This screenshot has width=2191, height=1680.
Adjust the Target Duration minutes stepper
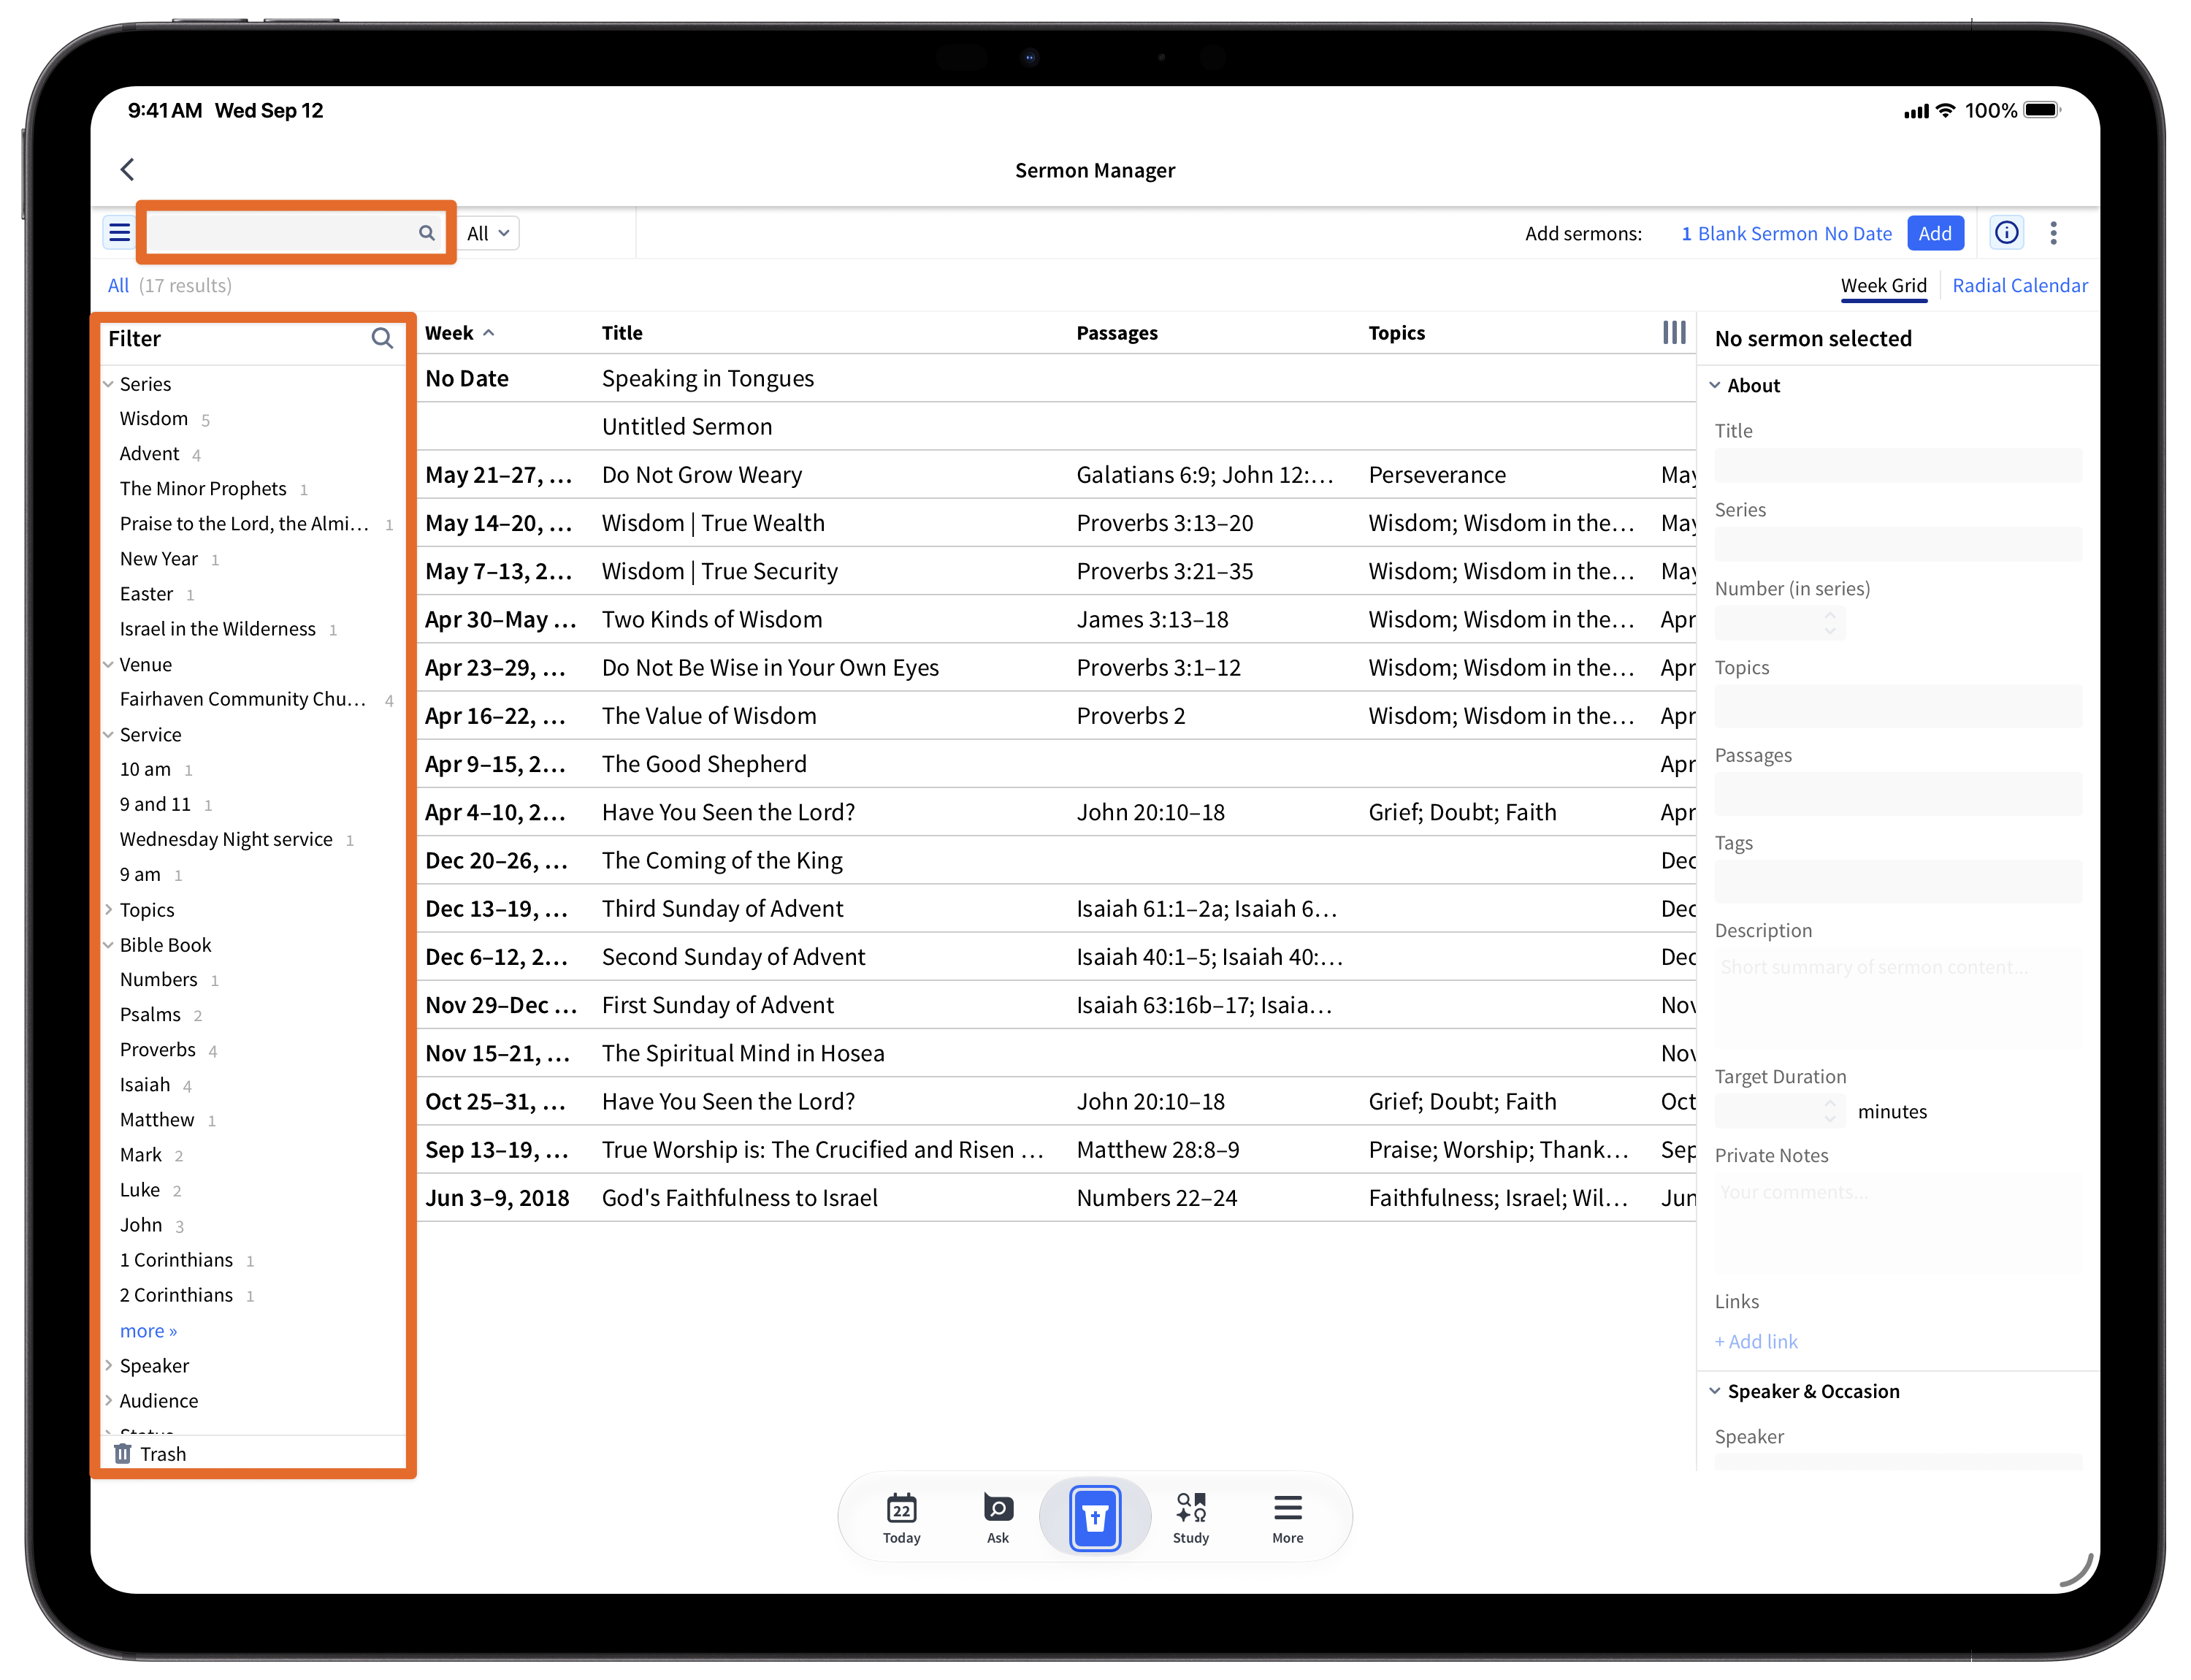(x=1829, y=1110)
